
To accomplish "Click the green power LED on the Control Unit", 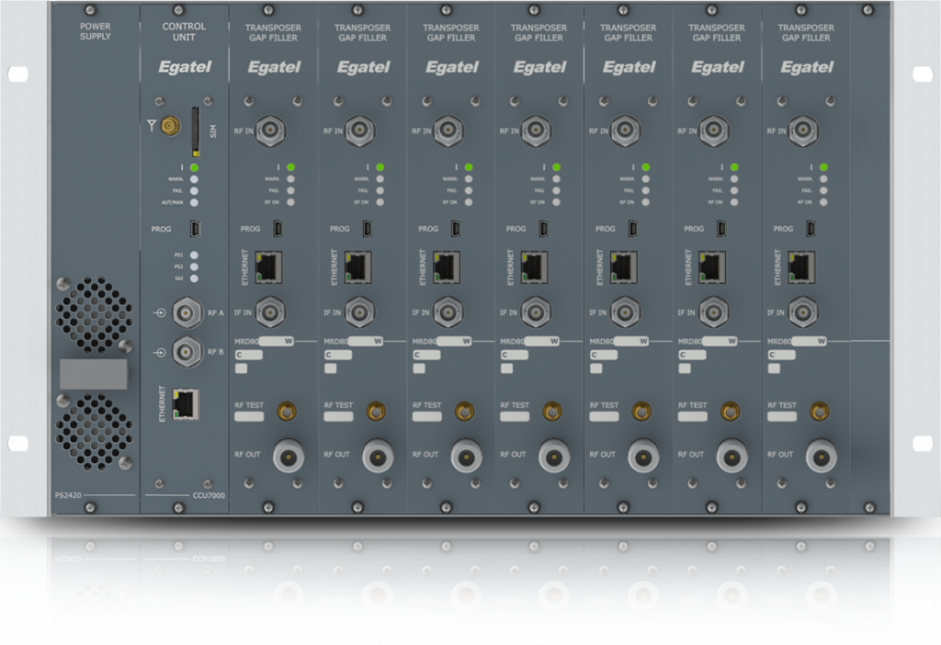I will coord(195,166).
